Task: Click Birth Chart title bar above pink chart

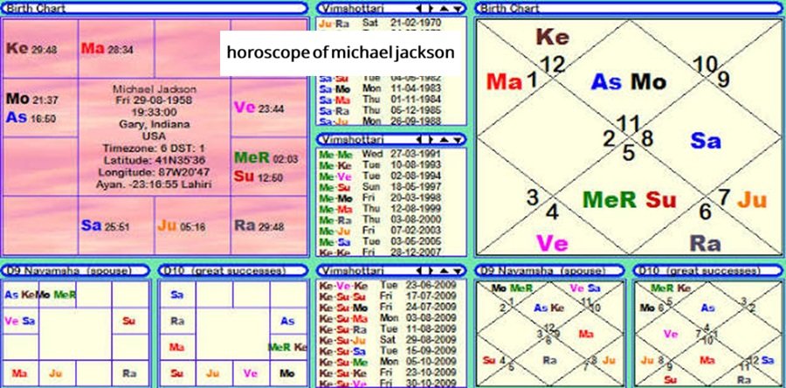Action: pyautogui.click(x=155, y=9)
